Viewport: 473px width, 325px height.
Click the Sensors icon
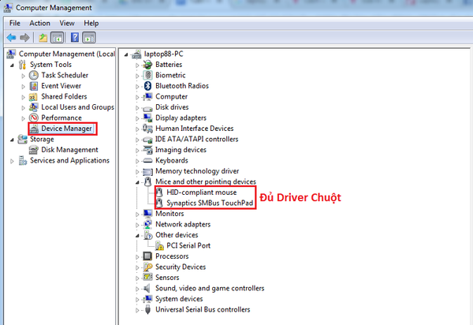tap(147, 278)
